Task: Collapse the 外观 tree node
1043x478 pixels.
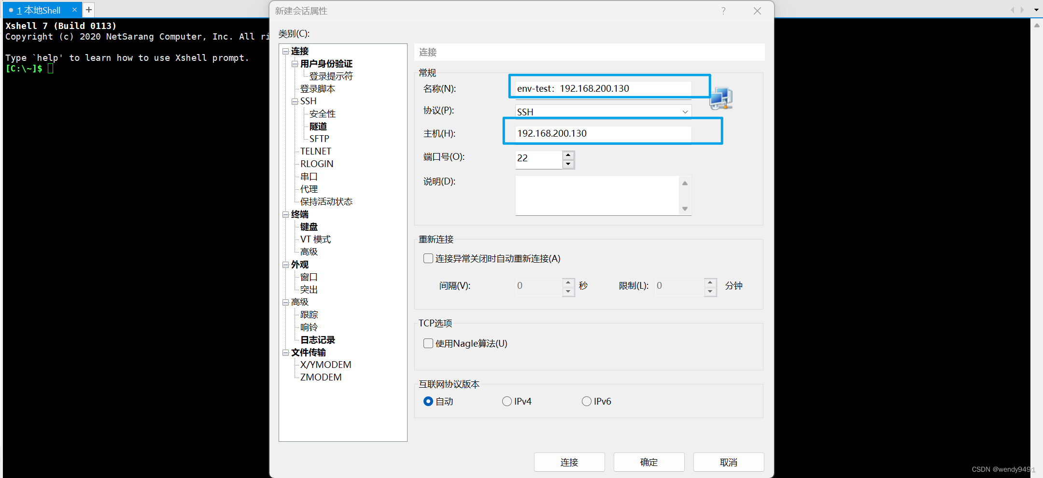Action: (x=285, y=265)
